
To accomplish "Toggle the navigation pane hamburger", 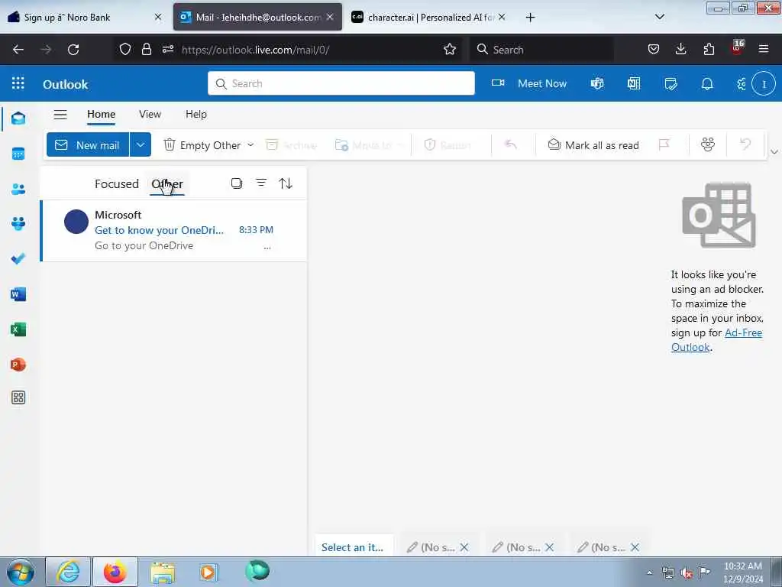I will click(x=60, y=115).
